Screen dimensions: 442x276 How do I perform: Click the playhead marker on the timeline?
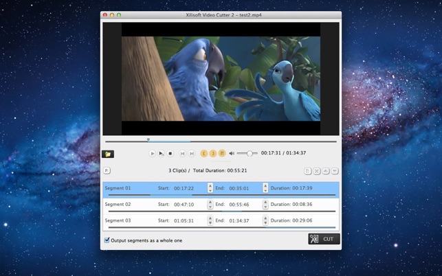coord(148,140)
